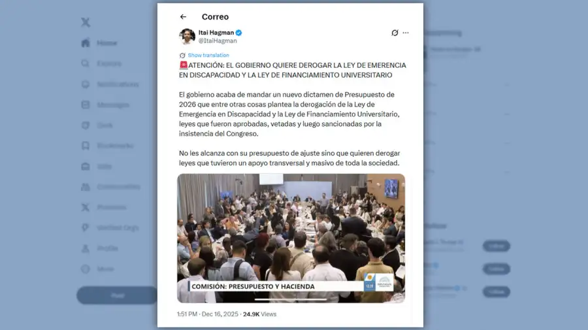588x330 pixels.
Task: Click the blue verified badge
Action: pos(239,33)
